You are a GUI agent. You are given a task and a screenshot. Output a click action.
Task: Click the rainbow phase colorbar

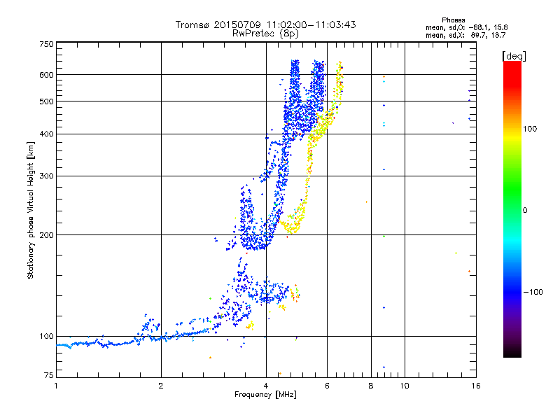coord(512,209)
